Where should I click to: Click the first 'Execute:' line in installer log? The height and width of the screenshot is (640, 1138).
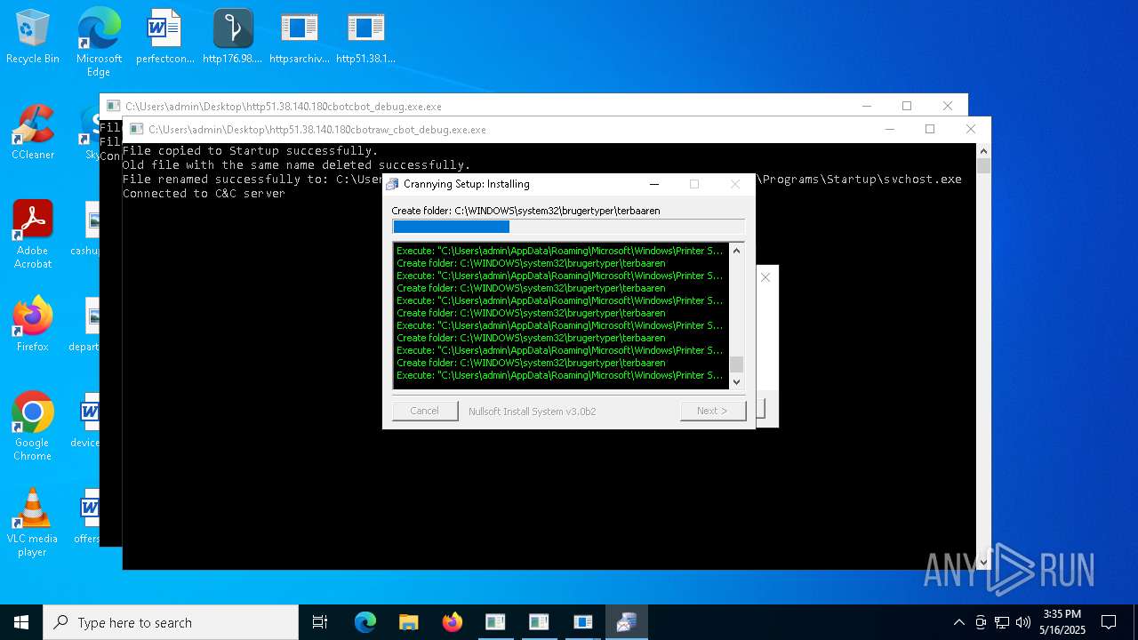click(x=560, y=251)
